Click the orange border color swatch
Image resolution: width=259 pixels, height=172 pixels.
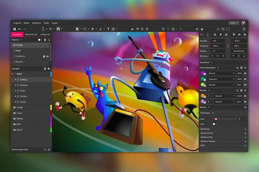pyautogui.click(x=203, y=96)
